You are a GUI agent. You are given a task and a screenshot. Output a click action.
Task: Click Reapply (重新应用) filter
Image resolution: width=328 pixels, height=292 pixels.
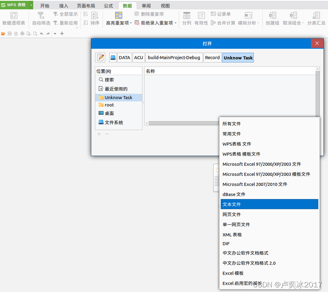click(x=66, y=23)
